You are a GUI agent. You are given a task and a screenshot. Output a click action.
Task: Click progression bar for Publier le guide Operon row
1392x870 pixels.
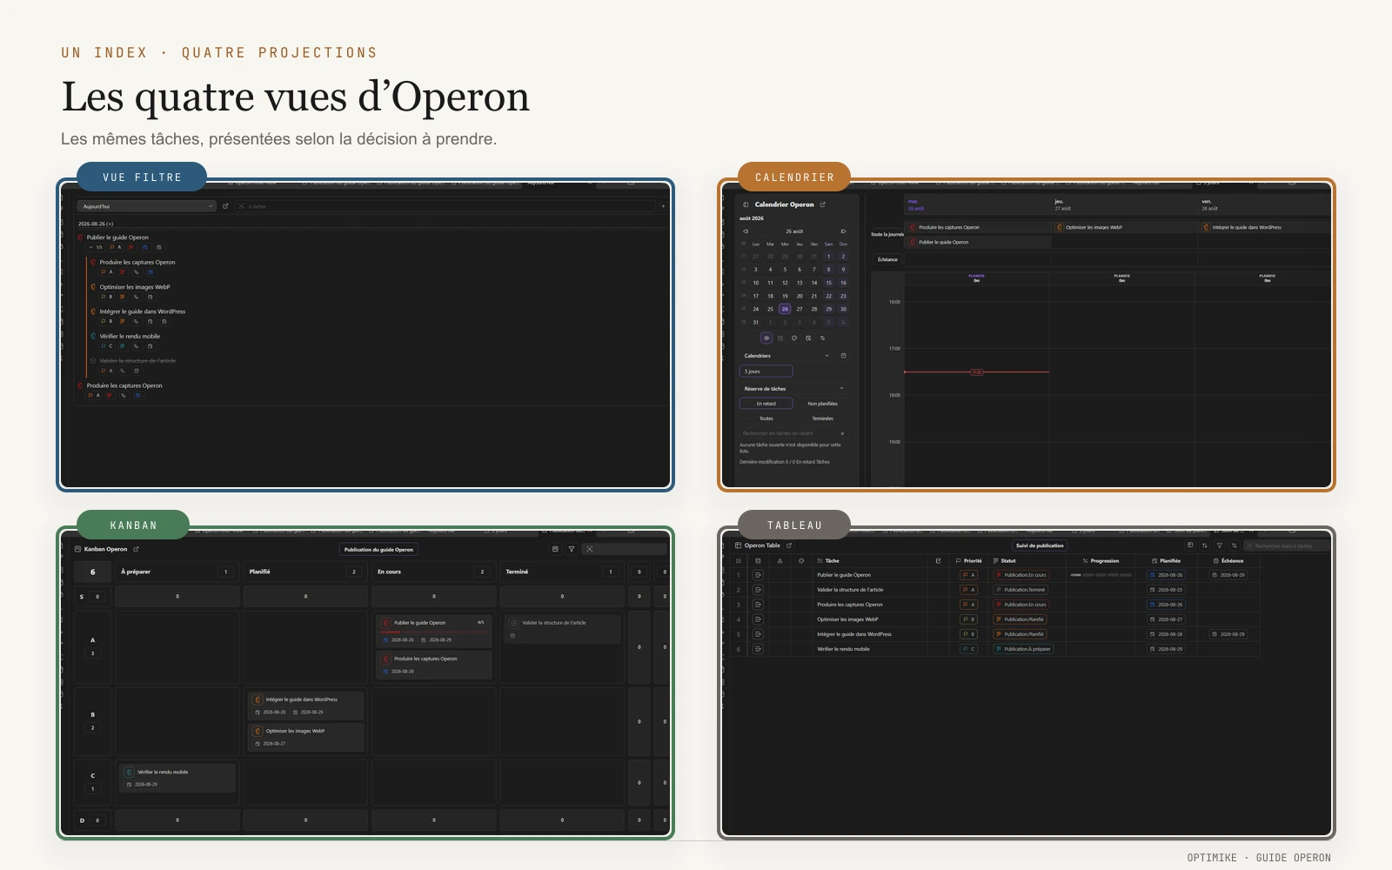[1101, 575]
